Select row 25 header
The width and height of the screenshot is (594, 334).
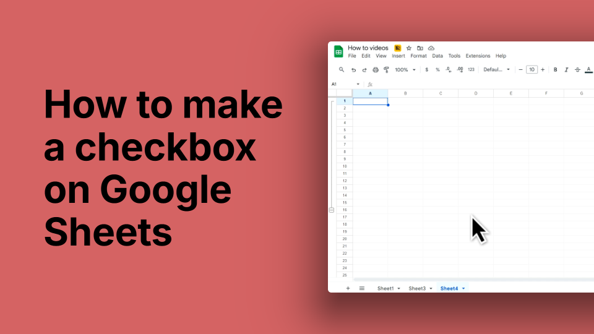click(345, 275)
